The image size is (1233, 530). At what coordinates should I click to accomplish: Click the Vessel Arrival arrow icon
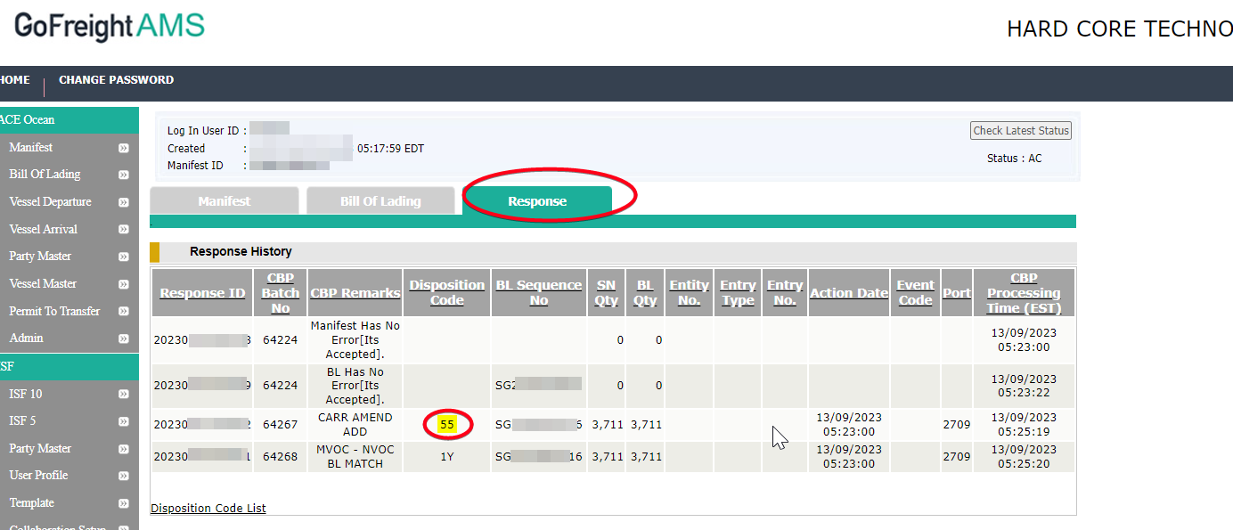tap(124, 229)
